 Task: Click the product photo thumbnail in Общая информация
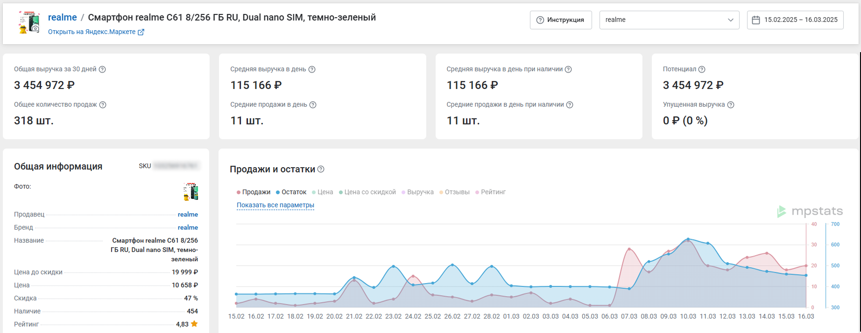[191, 191]
